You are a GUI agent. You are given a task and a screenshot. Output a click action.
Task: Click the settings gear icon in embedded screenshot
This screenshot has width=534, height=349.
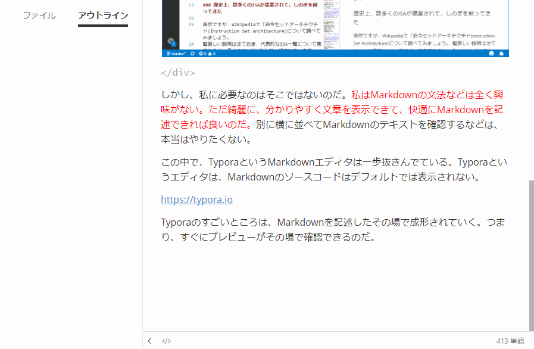171,42
